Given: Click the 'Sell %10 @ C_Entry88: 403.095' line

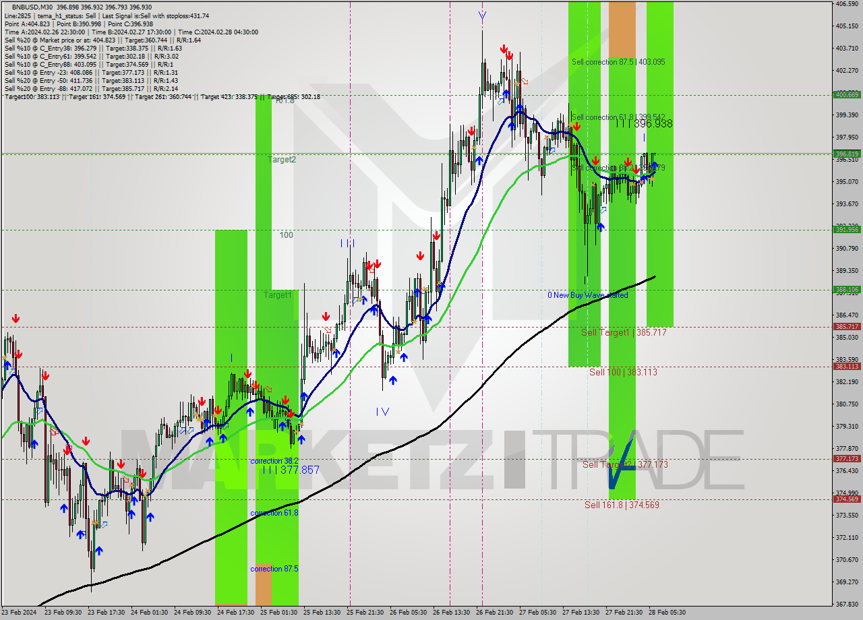Looking at the screenshot, I should click(x=90, y=64).
